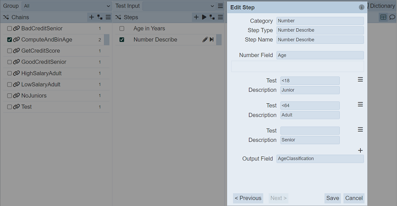Go to the Previous step
This screenshot has width=397, height=206.
tap(248, 198)
